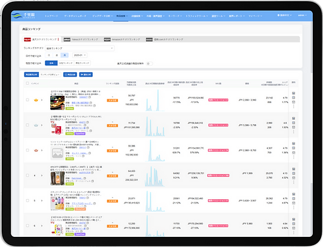Expand the rank 5 row chevron
Image resolution: width=323 pixels, height=247 pixels.
tap(42, 200)
